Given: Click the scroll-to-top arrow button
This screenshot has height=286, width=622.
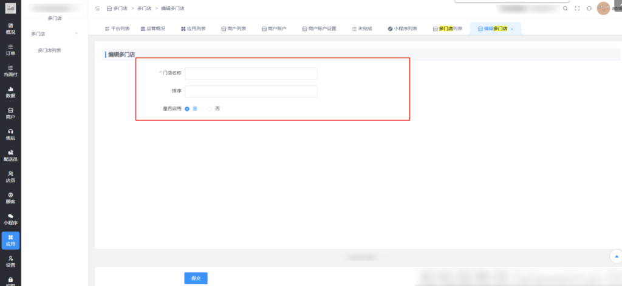Looking at the screenshot, I should (616, 256).
